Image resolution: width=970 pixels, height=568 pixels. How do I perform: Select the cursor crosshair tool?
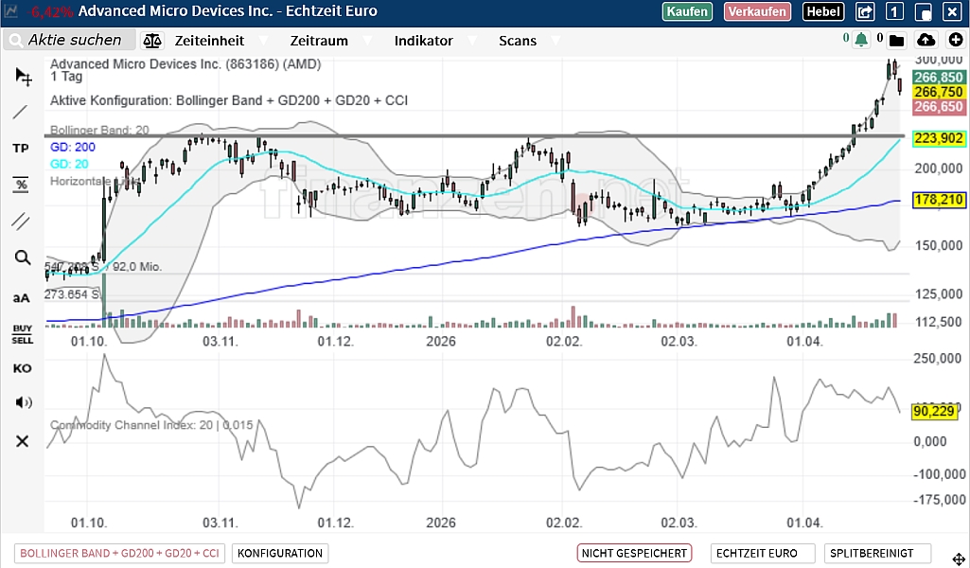pyautogui.click(x=23, y=76)
